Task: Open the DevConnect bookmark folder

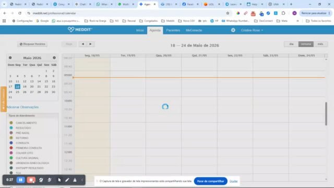Action: (264, 21)
